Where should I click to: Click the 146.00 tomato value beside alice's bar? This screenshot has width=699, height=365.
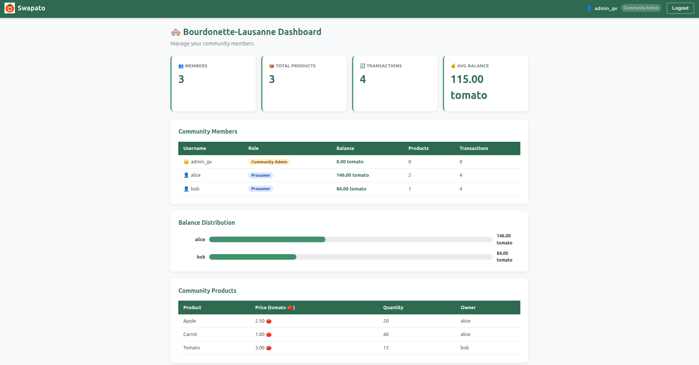click(x=504, y=239)
